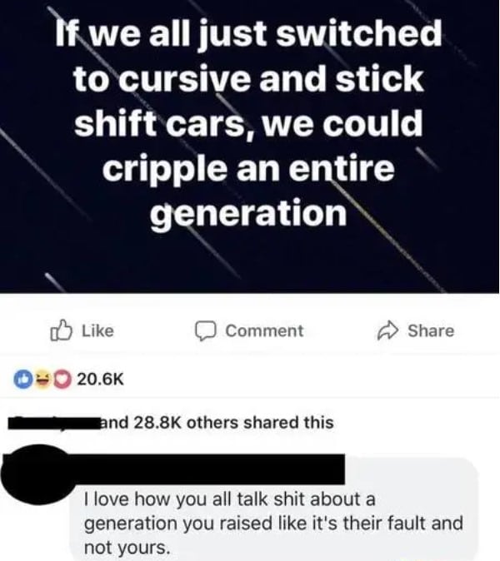Click the Like button label
This screenshot has width=500, height=561.
97,330
